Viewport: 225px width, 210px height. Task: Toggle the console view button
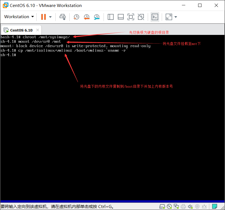point(155,17)
